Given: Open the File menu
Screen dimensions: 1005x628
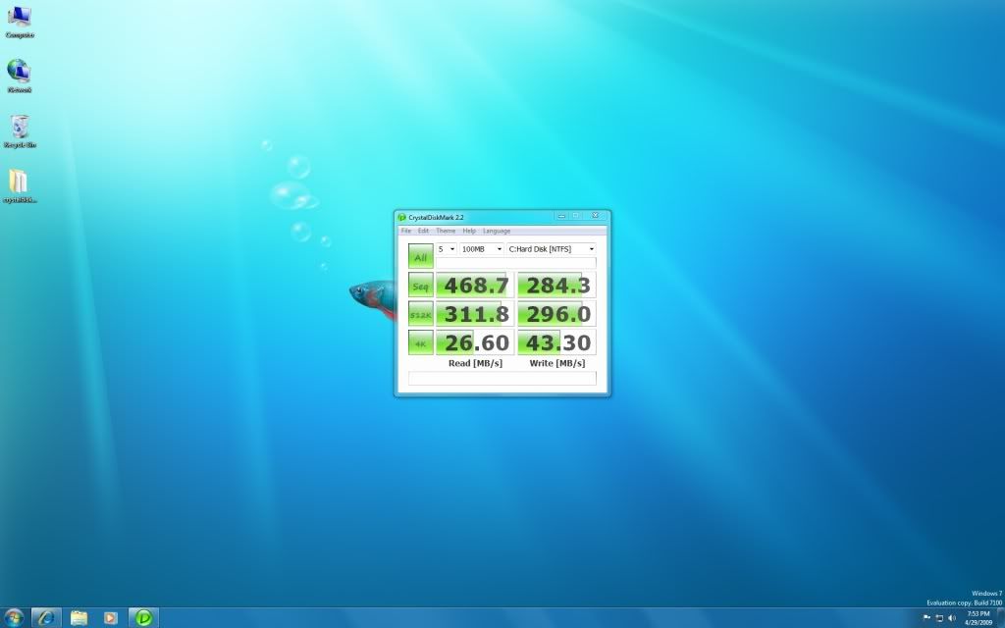Looking at the screenshot, I should 406,231.
